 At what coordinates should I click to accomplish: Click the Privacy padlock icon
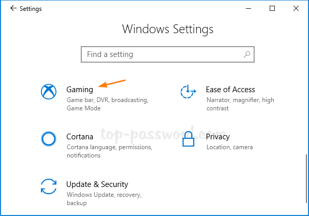click(x=188, y=139)
